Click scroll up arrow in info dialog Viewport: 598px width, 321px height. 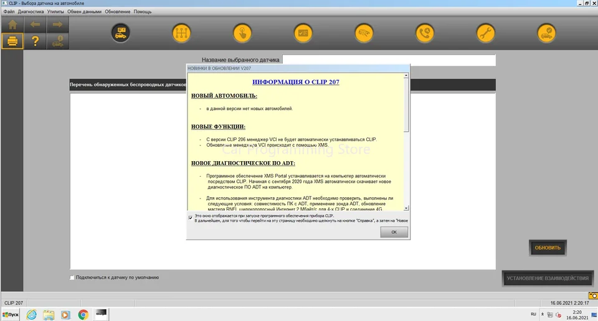(x=406, y=76)
